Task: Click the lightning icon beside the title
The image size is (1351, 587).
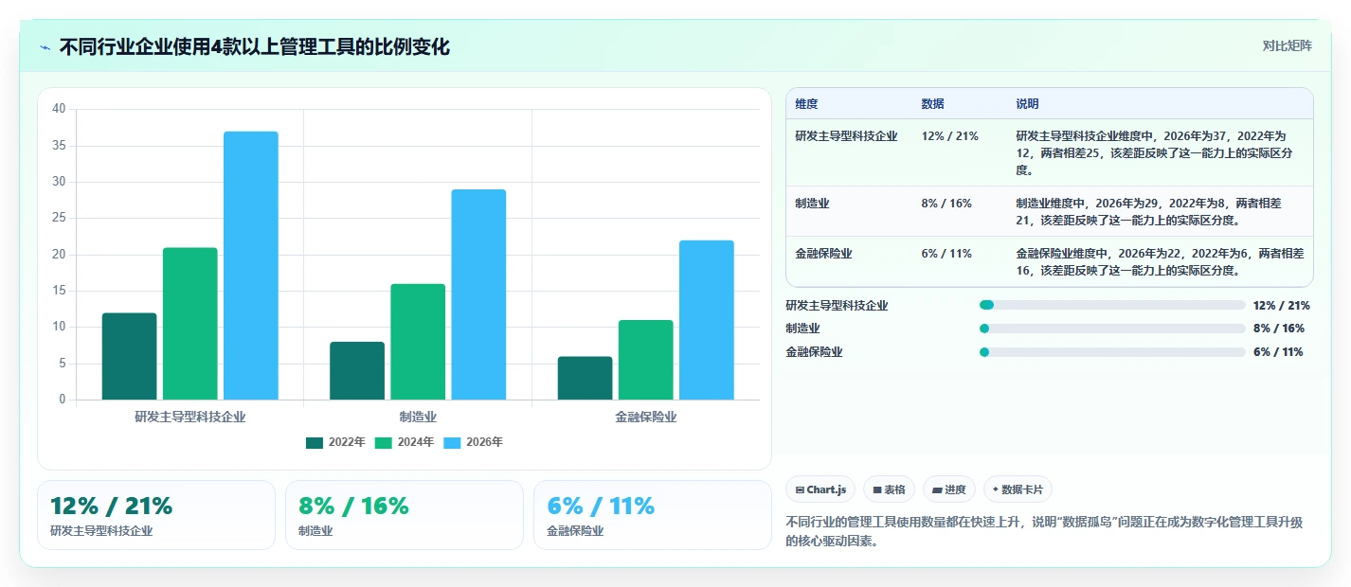Action: (x=45, y=47)
